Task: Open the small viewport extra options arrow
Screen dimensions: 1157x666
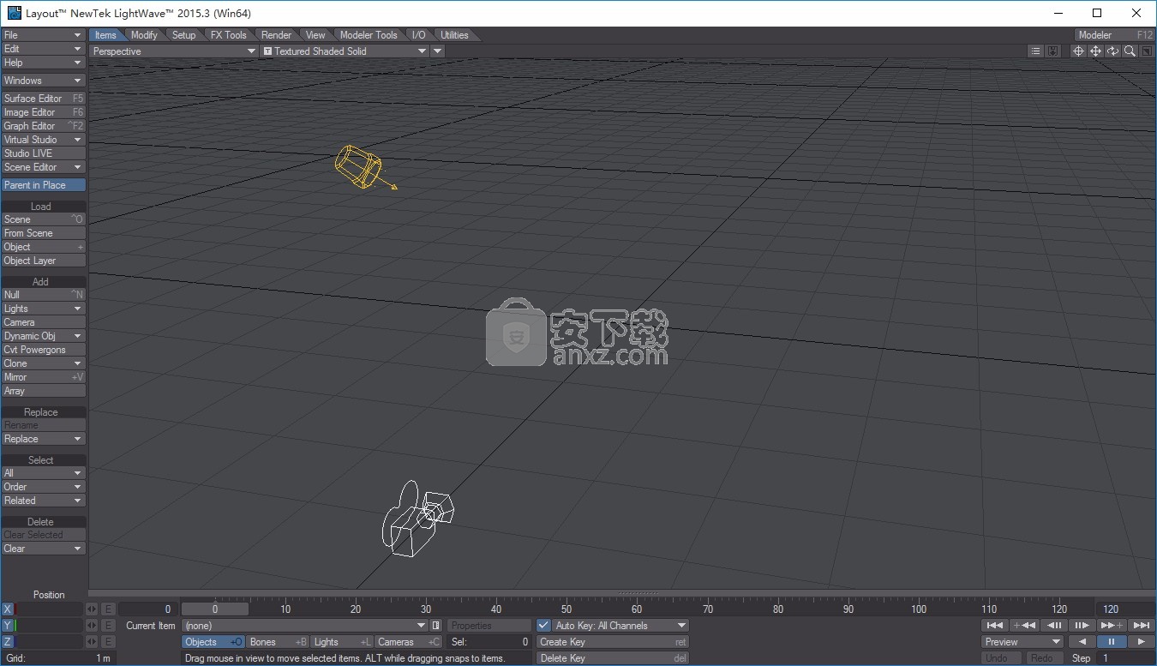Action: 438,51
